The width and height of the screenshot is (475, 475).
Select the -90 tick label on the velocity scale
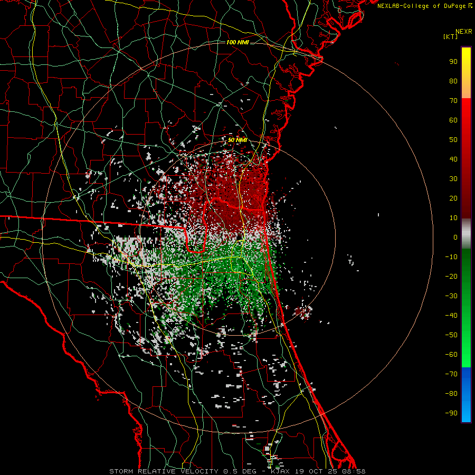tap(451, 413)
